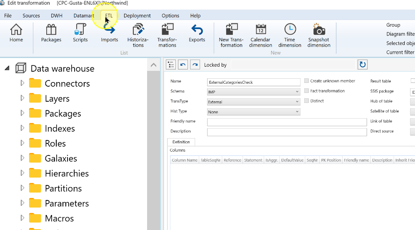The image size is (415, 230).
Task: Click the PK Position column header
Action: (x=331, y=160)
